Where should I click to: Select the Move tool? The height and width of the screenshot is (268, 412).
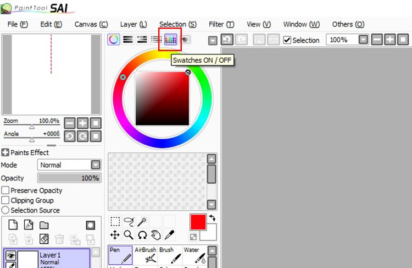point(115,235)
